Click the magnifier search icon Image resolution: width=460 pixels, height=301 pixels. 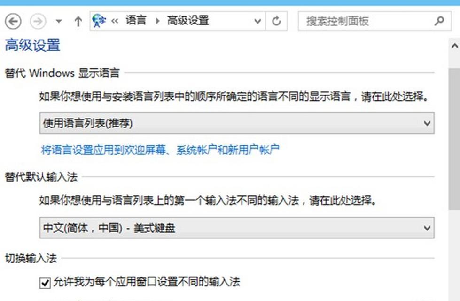tap(439, 21)
